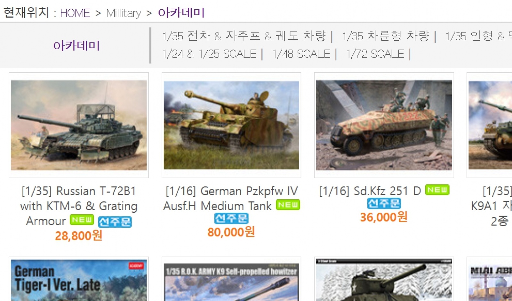
Task: Open R.O.K. Army K9 howitzer thumbnail
Action: [x=231, y=282]
